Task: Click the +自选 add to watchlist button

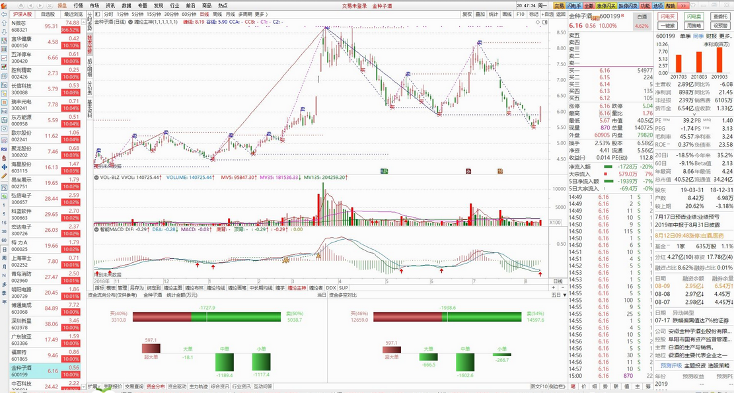Action: pos(547,14)
